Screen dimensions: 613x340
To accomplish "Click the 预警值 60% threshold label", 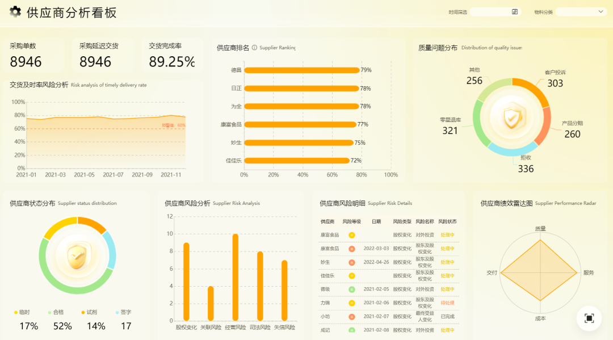I will [x=174, y=125].
